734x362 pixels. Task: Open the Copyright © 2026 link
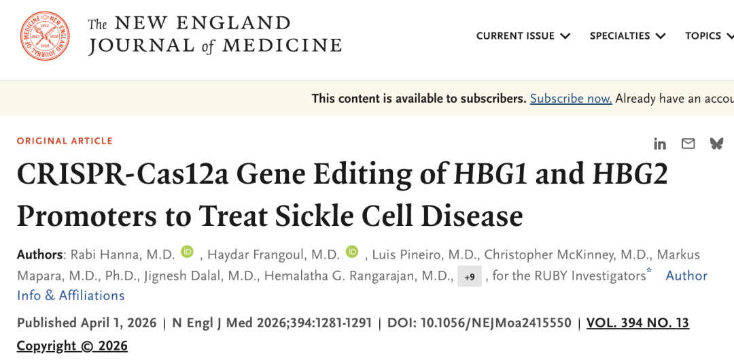point(72,346)
